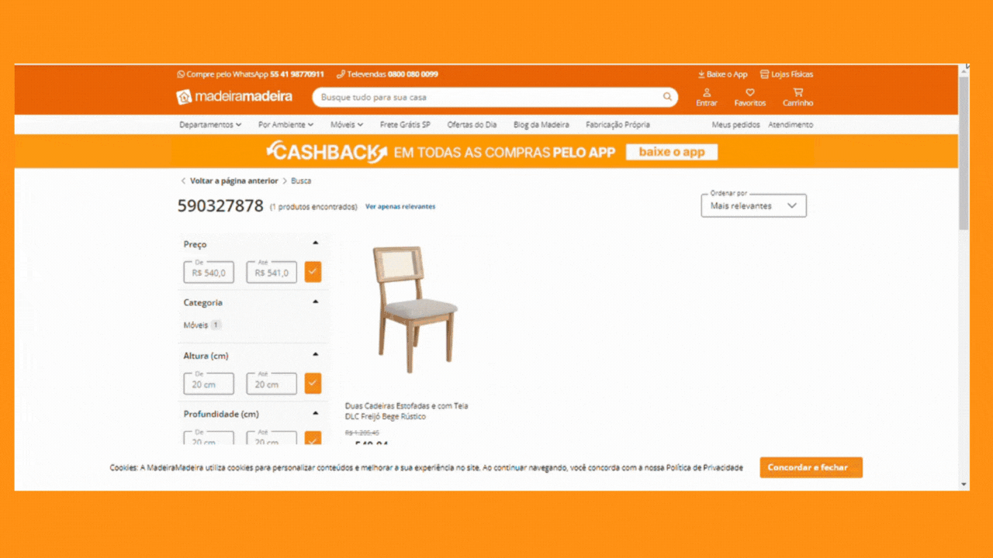The width and height of the screenshot is (993, 558).
Task: Click the search magnifier icon
Action: click(667, 97)
